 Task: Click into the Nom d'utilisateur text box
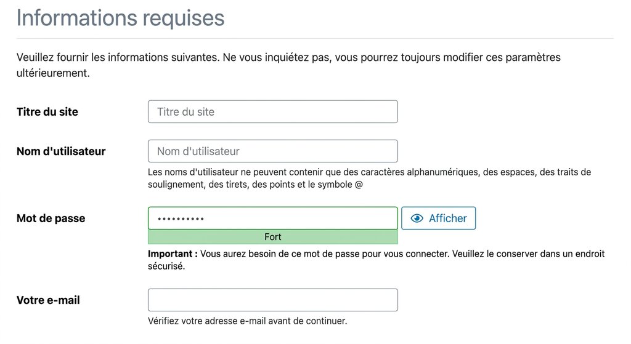click(272, 151)
